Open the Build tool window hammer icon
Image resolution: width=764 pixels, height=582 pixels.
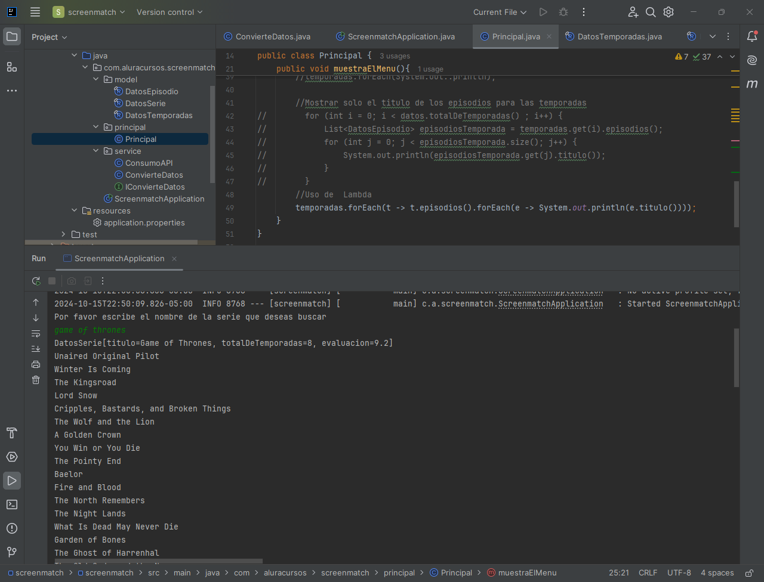coord(12,433)
